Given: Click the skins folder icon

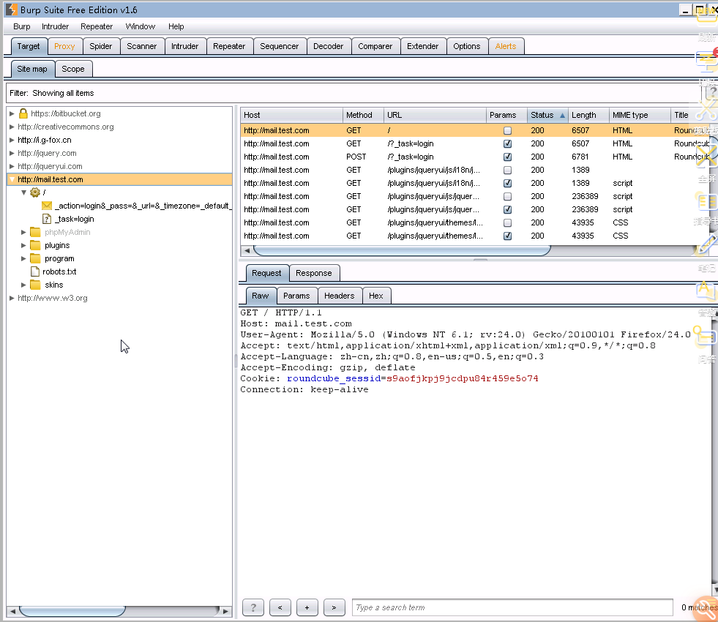Looking at the screenshot, I should (35, 285).
